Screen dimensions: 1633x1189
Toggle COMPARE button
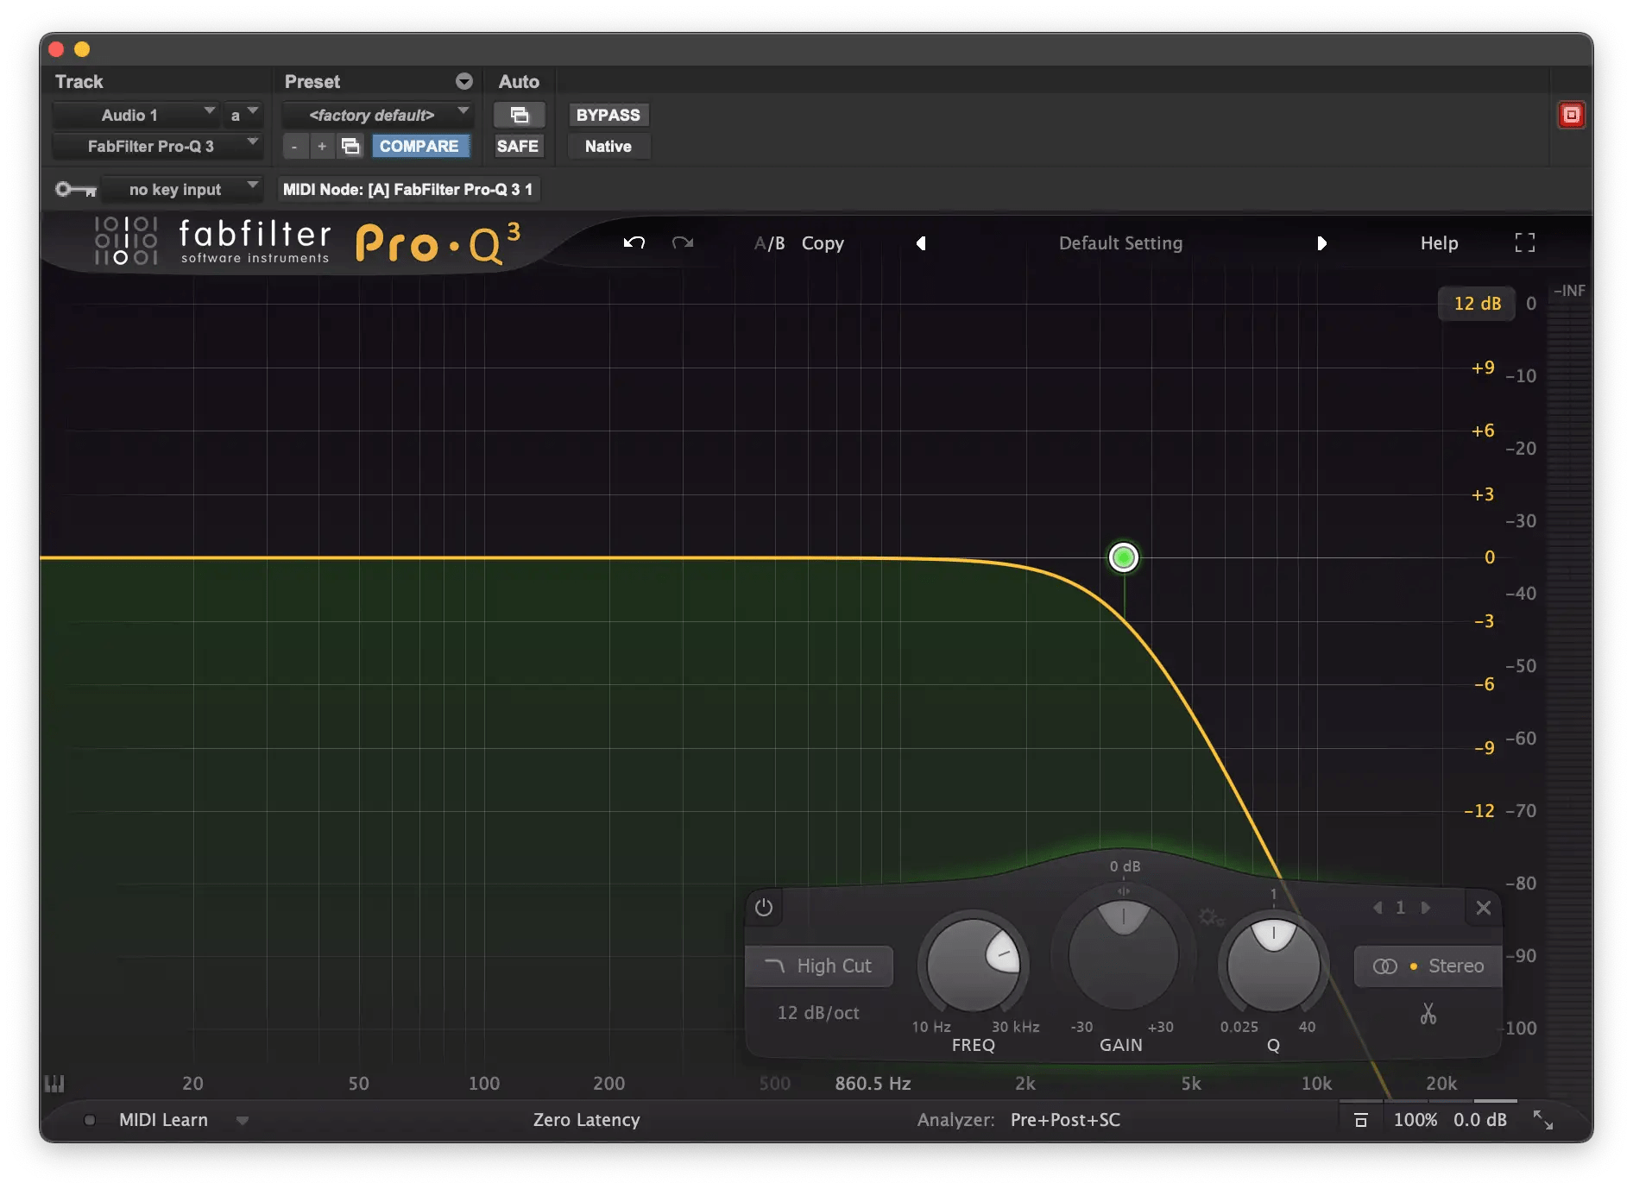pyautogui.click(x=419, y=146)
